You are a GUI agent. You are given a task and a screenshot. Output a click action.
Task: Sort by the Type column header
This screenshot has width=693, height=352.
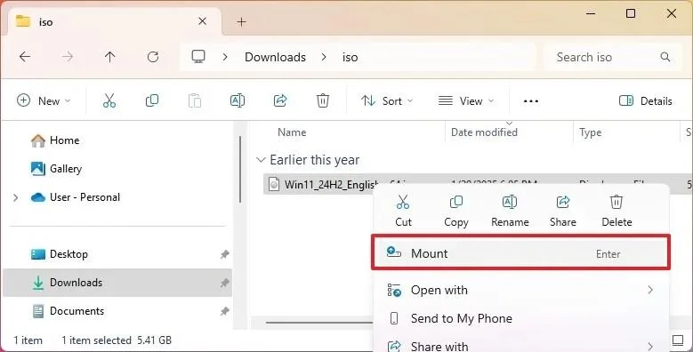coord(590,132)
